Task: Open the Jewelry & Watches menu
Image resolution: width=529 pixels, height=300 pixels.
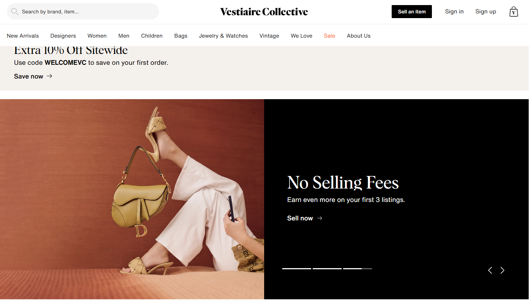Action: click(x=223, y=36)
